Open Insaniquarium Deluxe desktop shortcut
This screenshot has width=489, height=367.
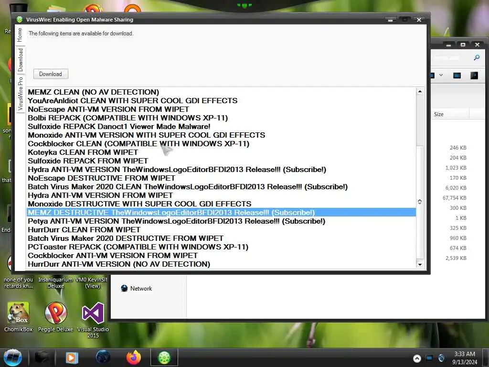pos(55,282)
